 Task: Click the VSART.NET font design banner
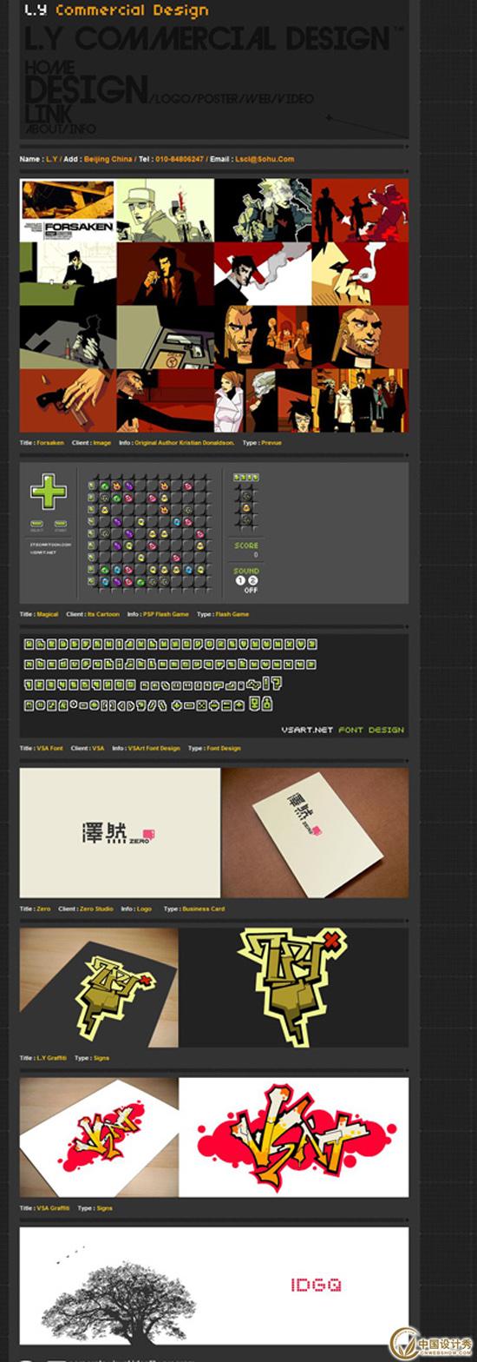(214, 685)
